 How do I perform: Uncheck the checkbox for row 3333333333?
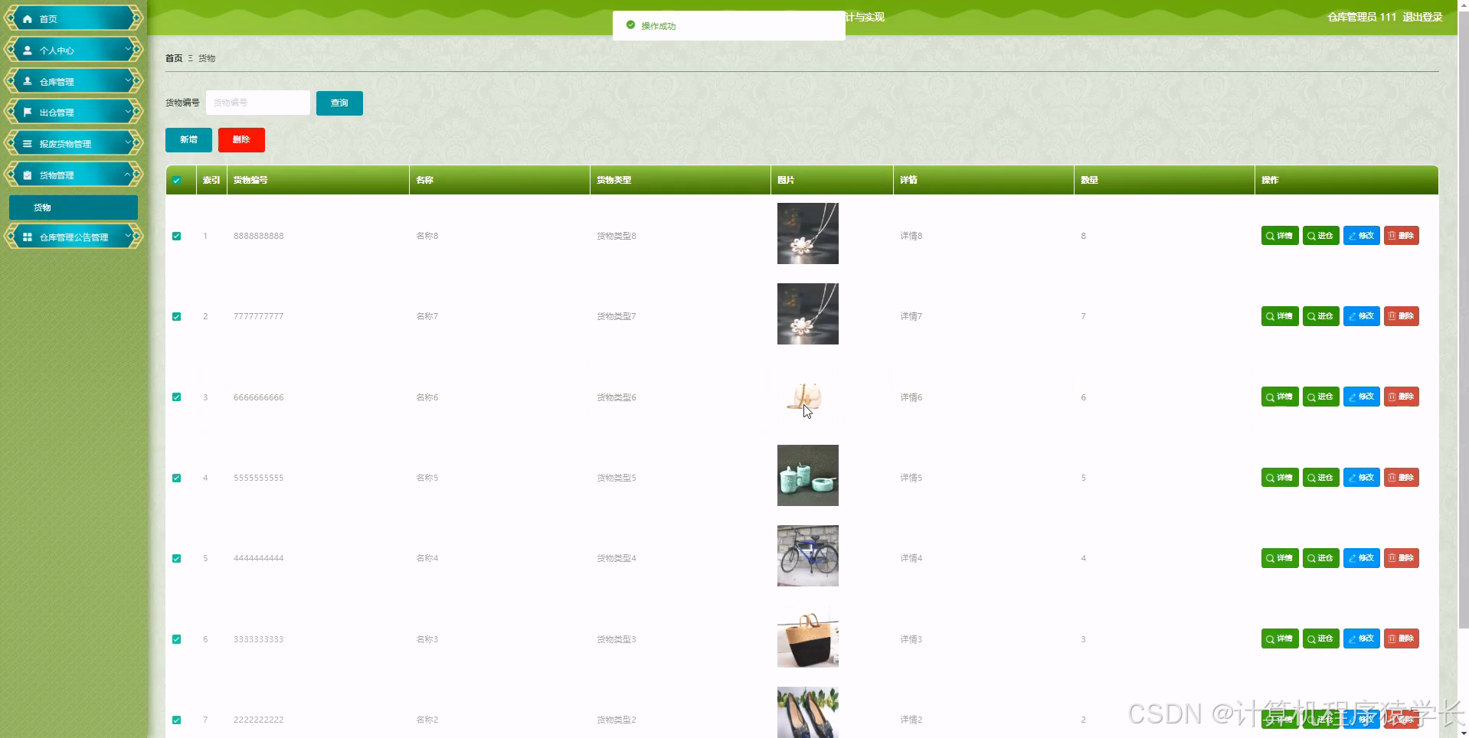click(x=177, y=639)
